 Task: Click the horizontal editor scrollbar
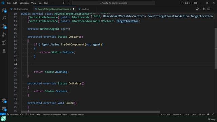[91, 111]
